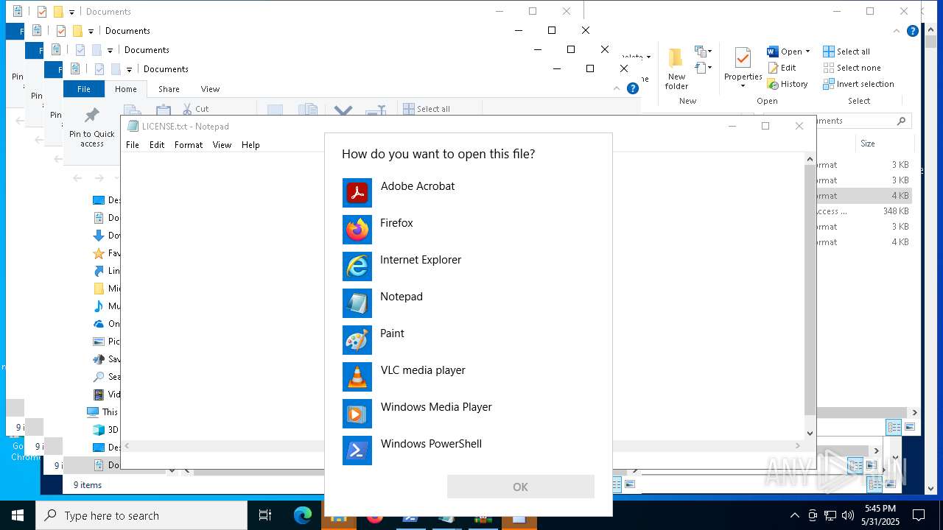Screen dimensions: 943x530
Task: Switch to Explorer's View ribbon tab
Action: tap(210, 89)
